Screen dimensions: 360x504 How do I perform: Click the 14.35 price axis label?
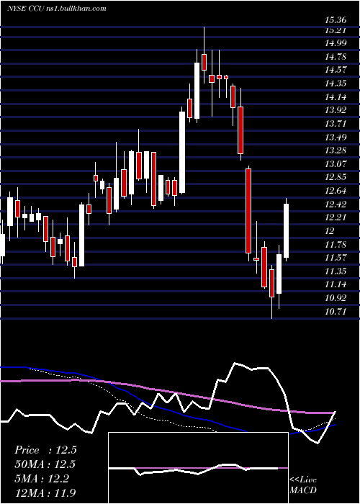[336, 84]
